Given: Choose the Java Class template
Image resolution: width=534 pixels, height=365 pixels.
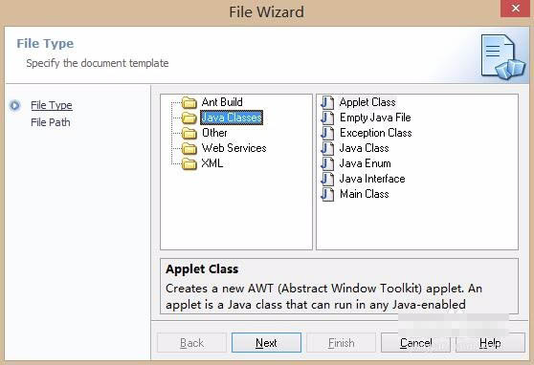Looking at the screenshot, I should pyautogui.click(x=364, y=148).
